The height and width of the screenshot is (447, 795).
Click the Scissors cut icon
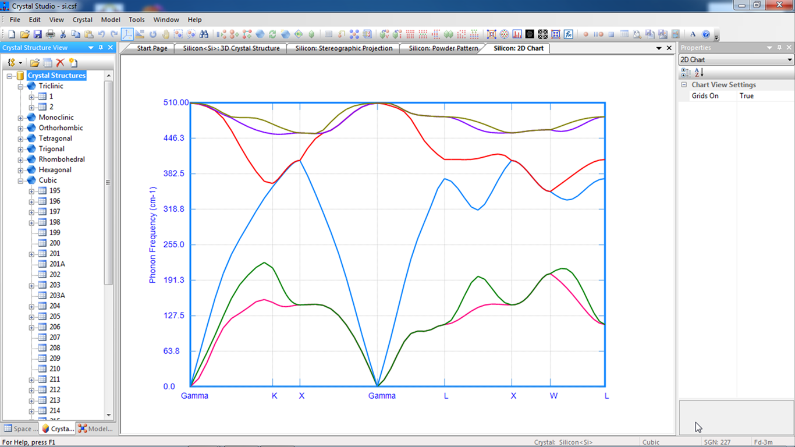pyautogui.click(x=63, y=34)
